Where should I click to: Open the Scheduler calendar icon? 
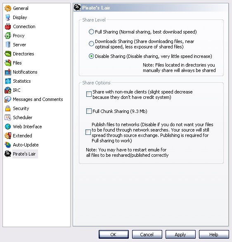coord(8,117)
